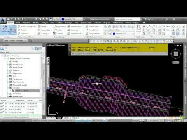The image size is (187, 140).
Task: Toggle Prospector item preview button
Action: click(37, 49)
